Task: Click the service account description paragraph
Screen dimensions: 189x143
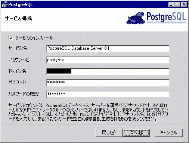Action: click(88, 112)
